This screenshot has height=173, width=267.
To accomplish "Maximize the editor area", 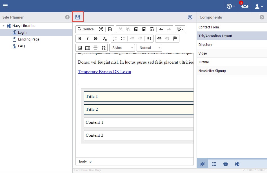I will [101, 29].
